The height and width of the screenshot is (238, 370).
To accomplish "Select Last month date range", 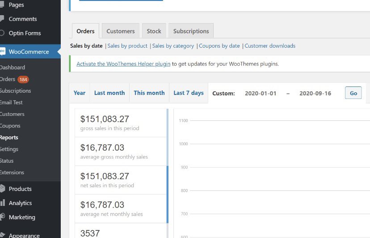I will pos(109,93).
